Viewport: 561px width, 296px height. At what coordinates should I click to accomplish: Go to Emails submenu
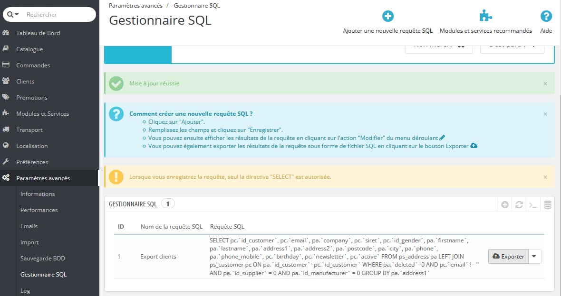coord(29,226)
